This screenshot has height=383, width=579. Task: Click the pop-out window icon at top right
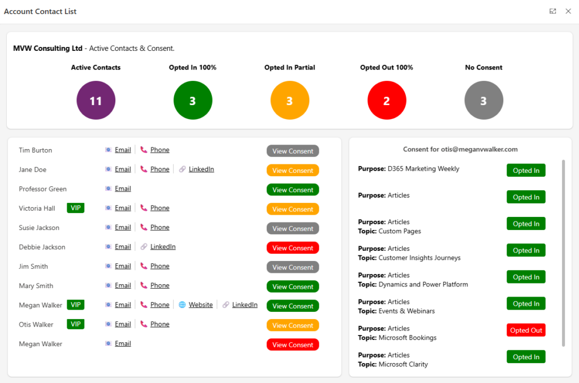pos(552,11)
